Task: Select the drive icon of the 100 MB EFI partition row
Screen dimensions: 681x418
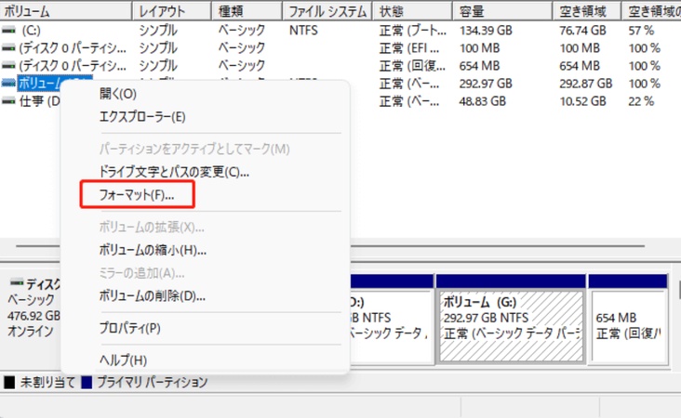Action: click(x=8, y=48)
